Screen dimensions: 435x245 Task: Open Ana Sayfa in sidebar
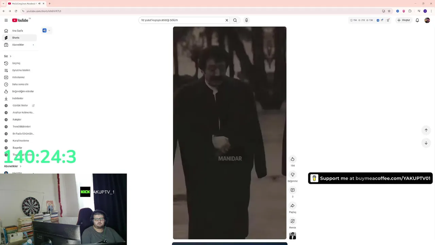pos(19,31)
